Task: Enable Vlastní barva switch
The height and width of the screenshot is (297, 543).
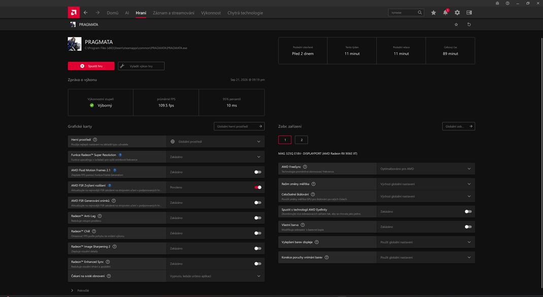Action: [x=468, y=227]
